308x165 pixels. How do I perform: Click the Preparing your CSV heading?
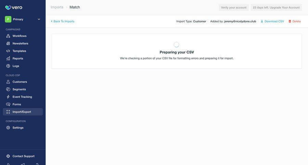(177, 52)
